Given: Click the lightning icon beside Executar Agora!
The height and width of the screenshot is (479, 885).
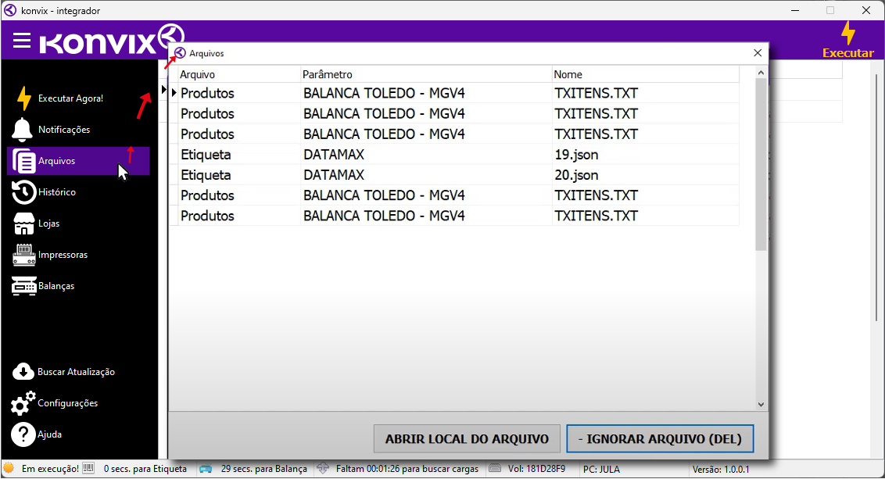Looking at the screenshot, I should [23, 98].
